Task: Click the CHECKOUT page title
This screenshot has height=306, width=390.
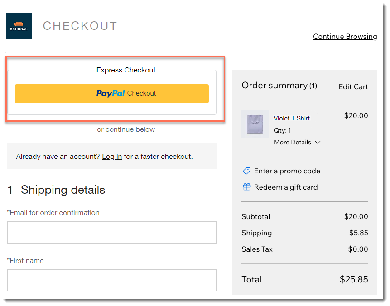Action: [x=80, y=26]
